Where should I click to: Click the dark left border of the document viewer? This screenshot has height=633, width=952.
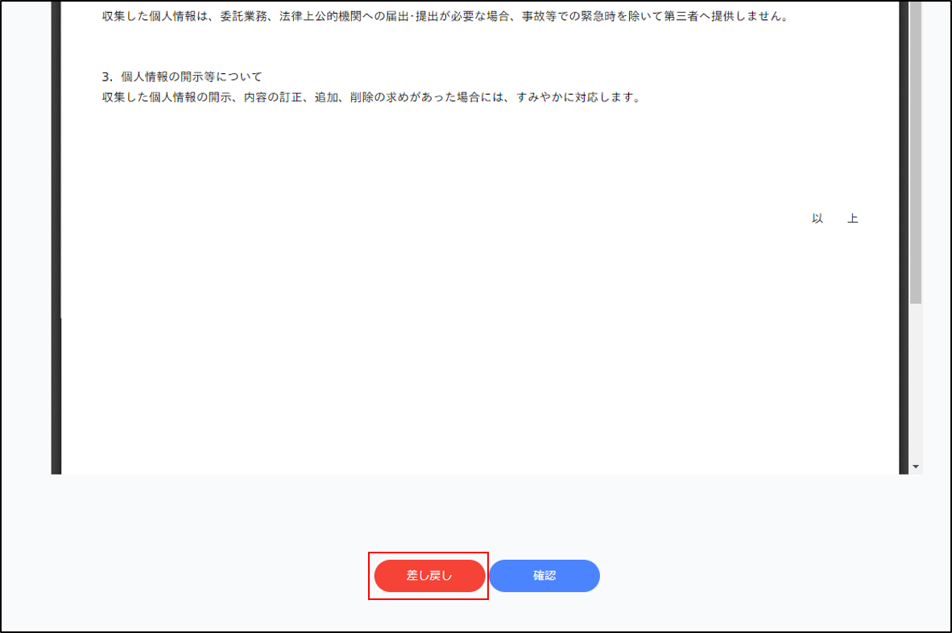coord(56,241)
